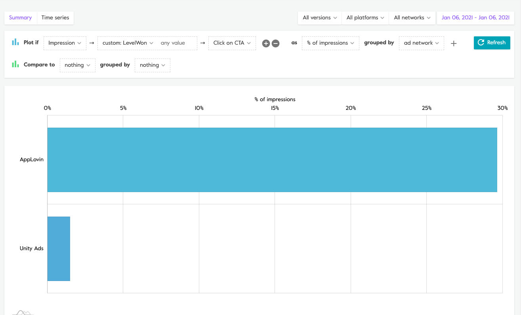This screenshot has width=521, height=315.
Task: Click the 30% axis tick label
Action: (502, 108)
